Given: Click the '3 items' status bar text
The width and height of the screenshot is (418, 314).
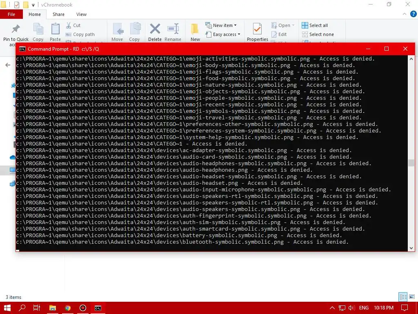Looking at the screenshot, I should click(13, 297).
